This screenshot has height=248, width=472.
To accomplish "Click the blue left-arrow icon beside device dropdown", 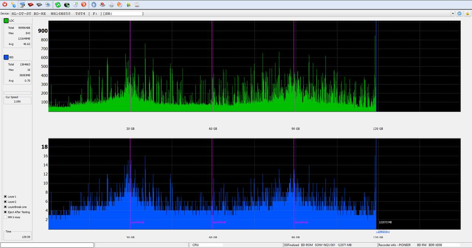I will 459,13.
